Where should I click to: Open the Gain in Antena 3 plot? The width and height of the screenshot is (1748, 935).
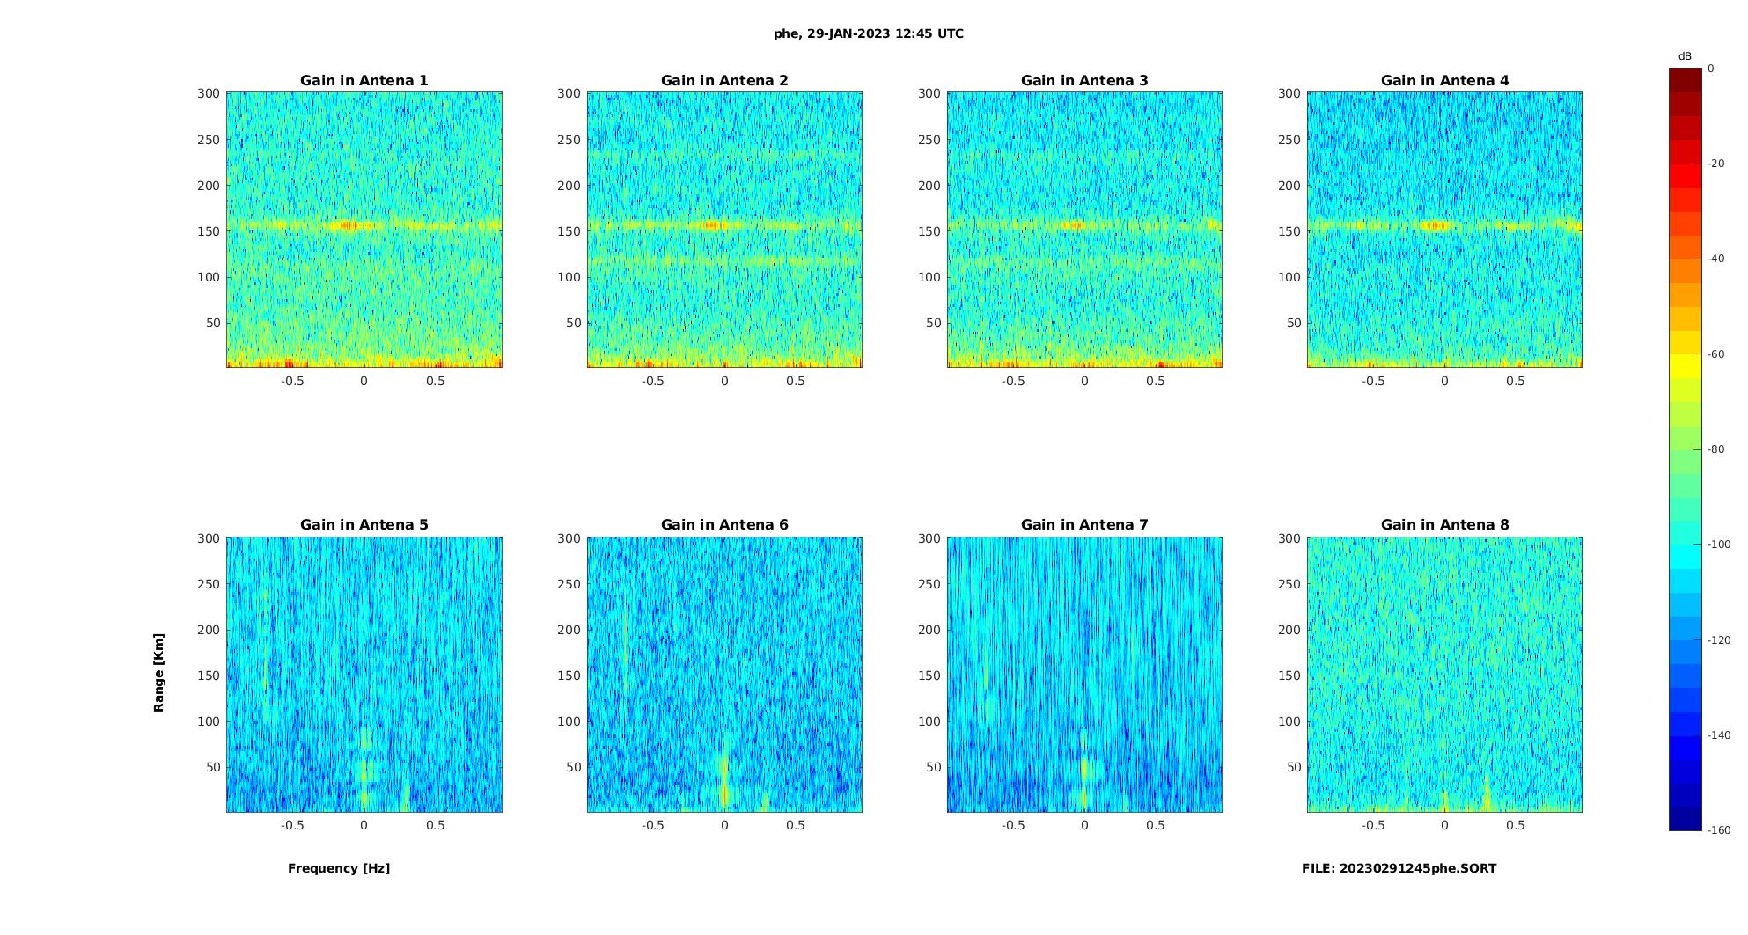point(1084,230)
